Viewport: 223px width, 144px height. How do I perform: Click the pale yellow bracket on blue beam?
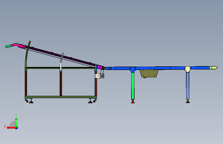point(188,69)
